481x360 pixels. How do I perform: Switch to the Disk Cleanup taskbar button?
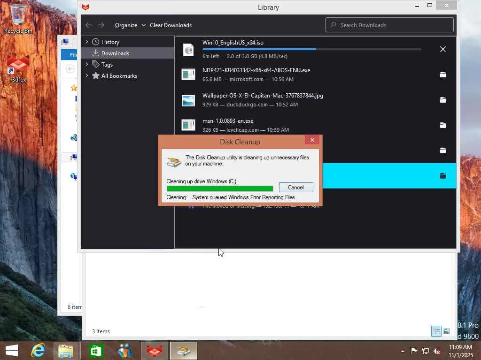(184, 351)
